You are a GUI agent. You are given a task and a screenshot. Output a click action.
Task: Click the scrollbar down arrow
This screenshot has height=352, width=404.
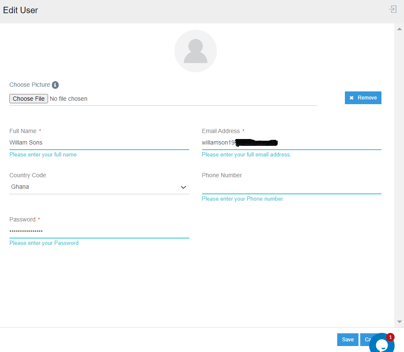click(x=399, y=322)
